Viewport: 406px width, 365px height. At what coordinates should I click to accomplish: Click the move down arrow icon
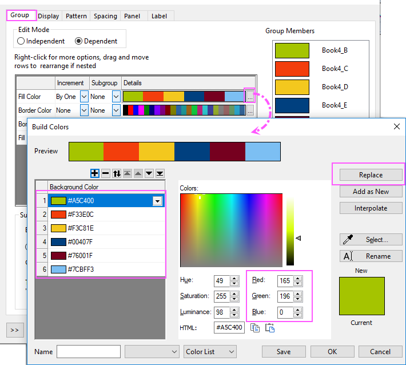[x=149, y=173]
